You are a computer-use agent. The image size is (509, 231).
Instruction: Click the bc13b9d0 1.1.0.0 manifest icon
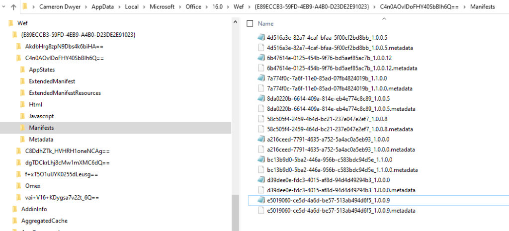tap(261, 159)
